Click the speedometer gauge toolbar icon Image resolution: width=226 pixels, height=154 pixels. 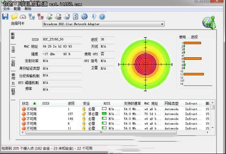point(23,16)
